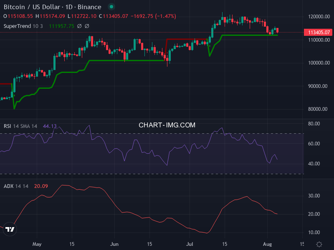This screenshot has width=334, height=250.
Task: Click RSI value 44.13
Action: tap(50, 126)
